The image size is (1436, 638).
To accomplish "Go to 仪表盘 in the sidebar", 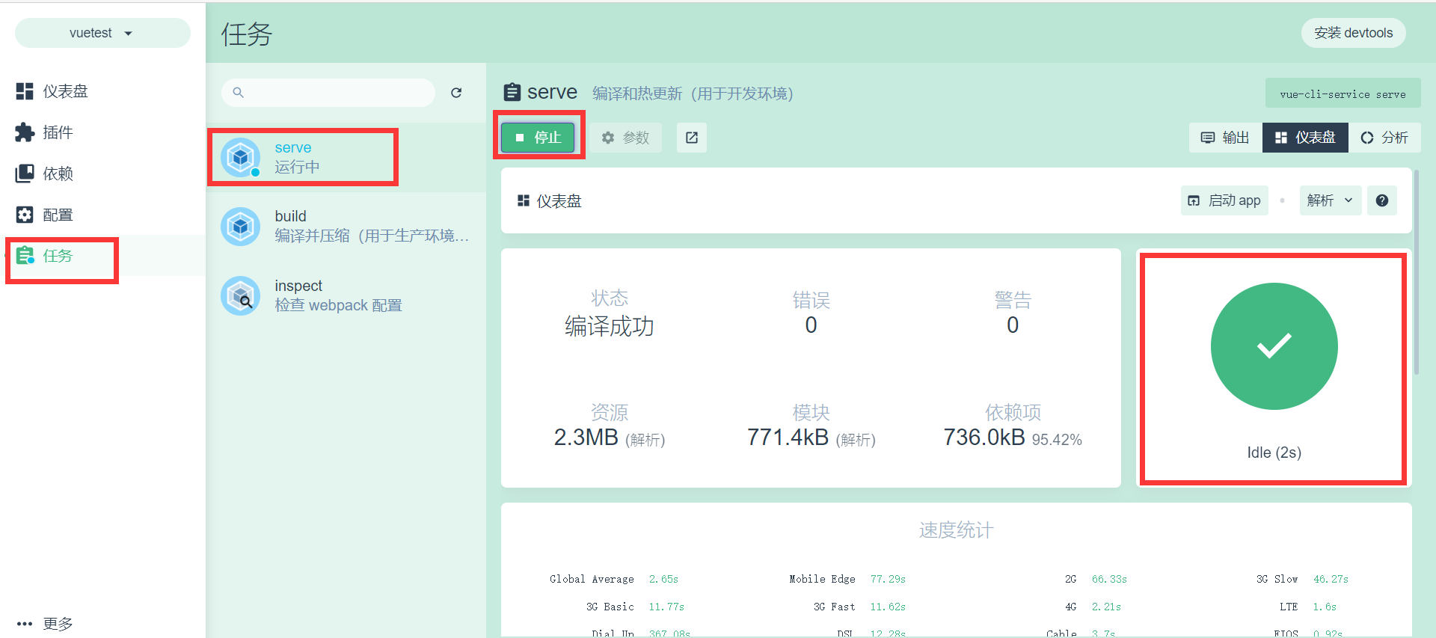I will (x=102, y=91).
